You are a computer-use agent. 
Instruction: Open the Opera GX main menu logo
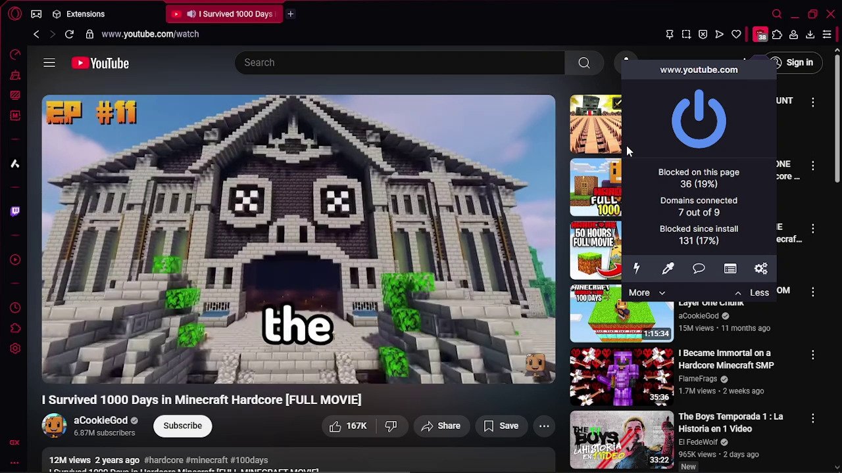pos(15,14)
